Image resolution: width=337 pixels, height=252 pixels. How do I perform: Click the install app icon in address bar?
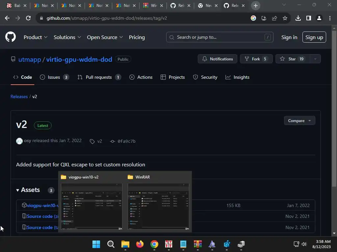point(264,18)
